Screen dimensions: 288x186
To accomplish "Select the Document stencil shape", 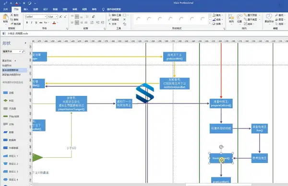I will 9,124.
